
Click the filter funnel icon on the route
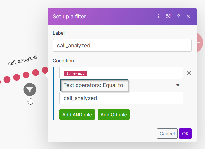pyautogui.click(x=30, y=89)
